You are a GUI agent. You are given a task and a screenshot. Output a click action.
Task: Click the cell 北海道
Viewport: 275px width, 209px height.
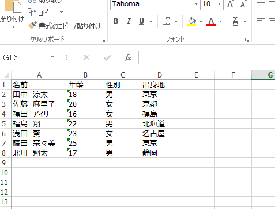coord(160,123)
